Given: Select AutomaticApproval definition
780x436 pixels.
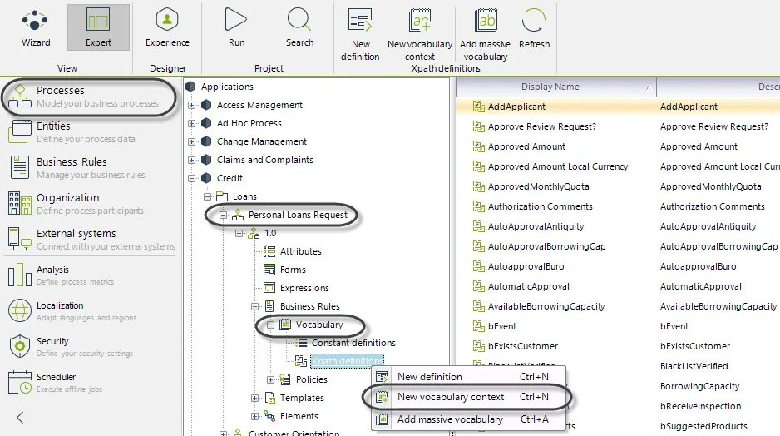Looking at the screenshot, I should coord(528,286).
